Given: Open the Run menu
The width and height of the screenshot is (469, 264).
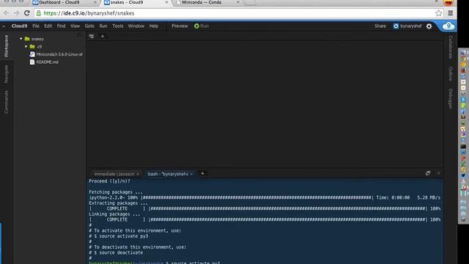Looking at the screenshot, I should coord(103,26).
